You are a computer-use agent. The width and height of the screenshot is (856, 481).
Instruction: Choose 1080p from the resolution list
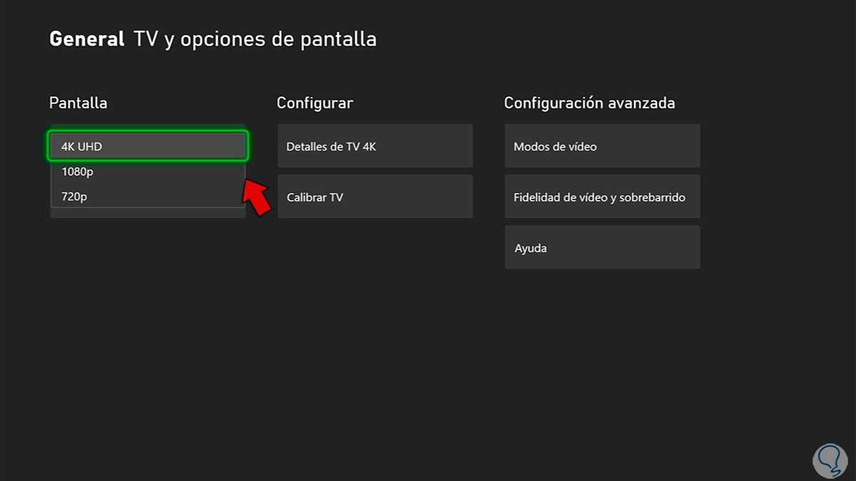(x=148, y=172)
